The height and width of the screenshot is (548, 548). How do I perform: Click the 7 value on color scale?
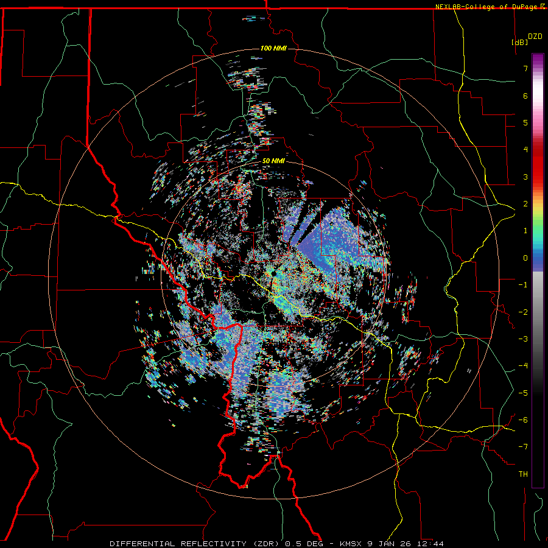click(525, 68)
